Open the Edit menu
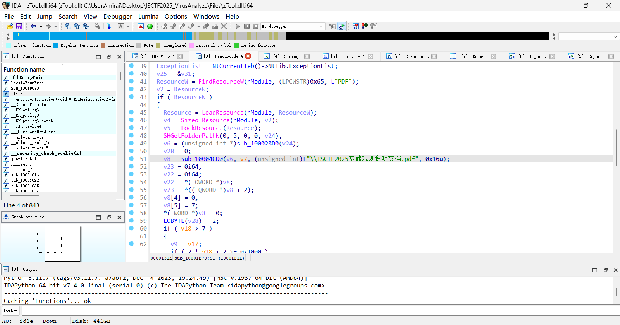Image resolution: width=620 pixels, height=325 pixels. 26,16
